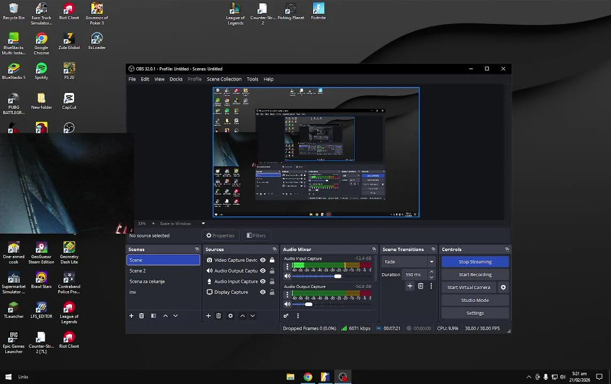Open Spotify desktop shortcut
Image resolution: width=611 pixels, height=384 pixels.
point(41,71)
